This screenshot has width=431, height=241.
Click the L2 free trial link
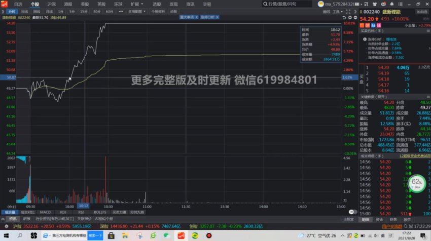click(415, 155)
